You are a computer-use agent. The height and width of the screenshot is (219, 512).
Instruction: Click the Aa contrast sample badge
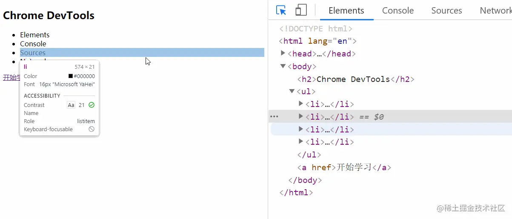(x=71, y=105)
